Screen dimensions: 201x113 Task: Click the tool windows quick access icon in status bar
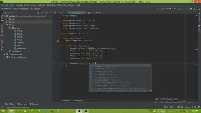coord(2,107)
